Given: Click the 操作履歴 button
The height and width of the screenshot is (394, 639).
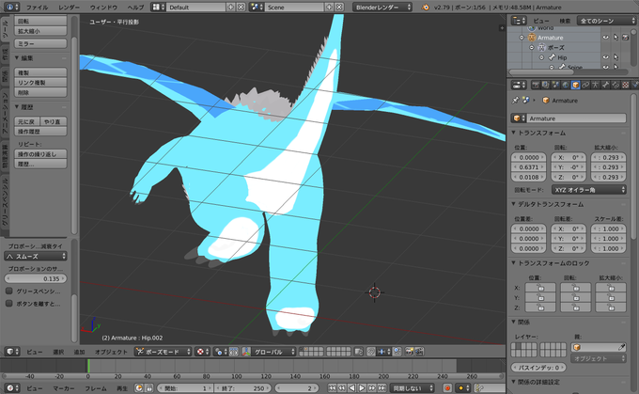Looking at the screenshot, I should pos(40,132).
